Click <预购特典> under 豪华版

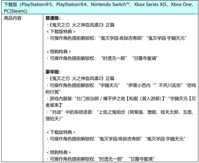click(59, 152)
